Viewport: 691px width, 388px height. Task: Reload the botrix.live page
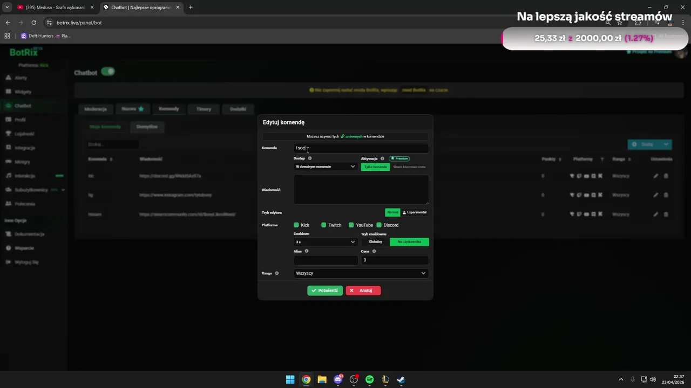33,23
